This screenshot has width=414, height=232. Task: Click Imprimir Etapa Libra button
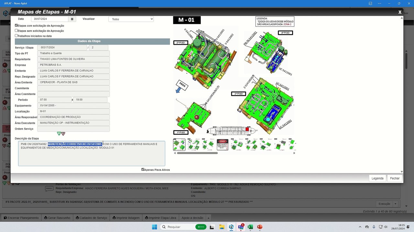(x=160, y=218)
